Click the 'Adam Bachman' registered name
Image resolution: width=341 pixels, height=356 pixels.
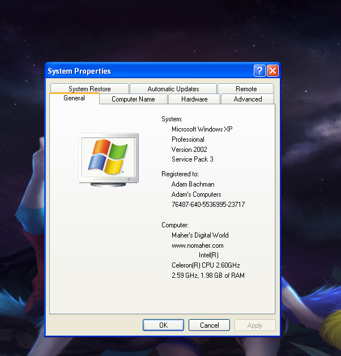pyautogui.click(x=193, y=184)
